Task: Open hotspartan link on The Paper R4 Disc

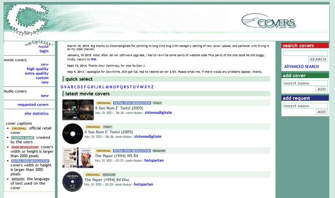Action: tap(143, 184)
